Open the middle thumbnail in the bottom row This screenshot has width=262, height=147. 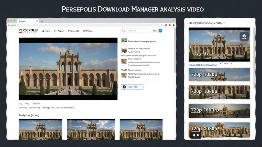pyautogui.click(x=91, y=129)
